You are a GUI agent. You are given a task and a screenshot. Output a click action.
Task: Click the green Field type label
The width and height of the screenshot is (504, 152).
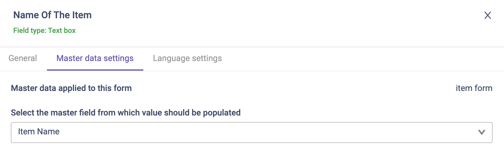tap(30, 31)
